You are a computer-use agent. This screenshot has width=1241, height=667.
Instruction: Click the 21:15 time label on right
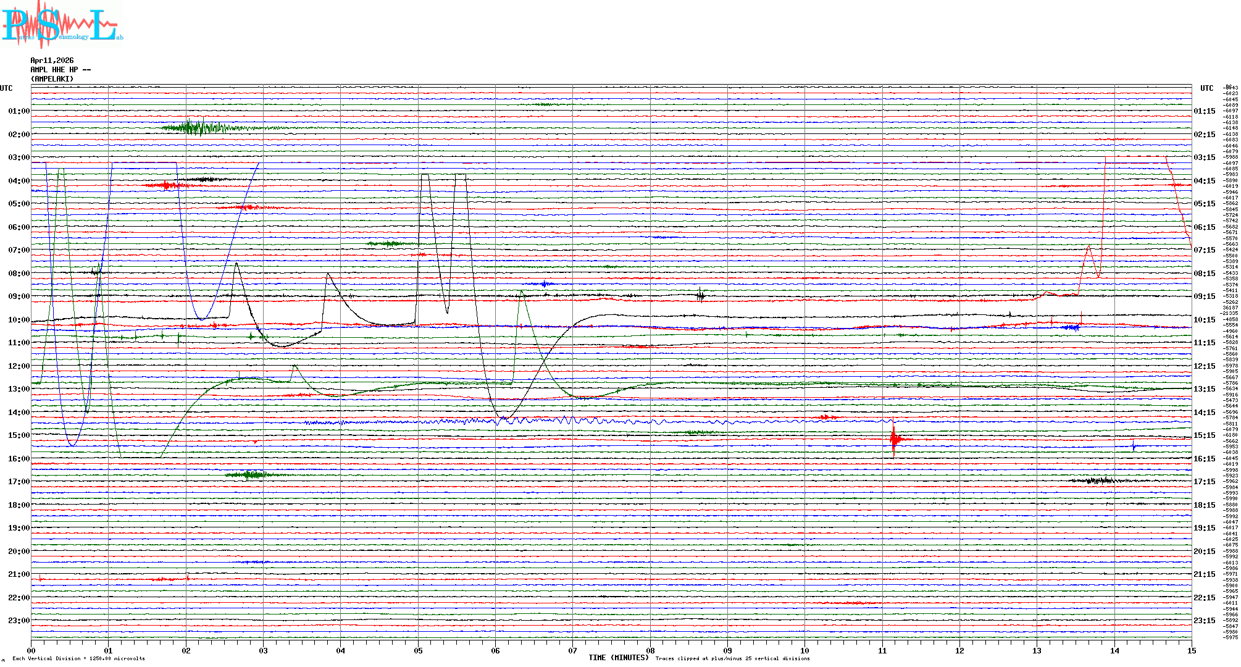pos(1204,574)
